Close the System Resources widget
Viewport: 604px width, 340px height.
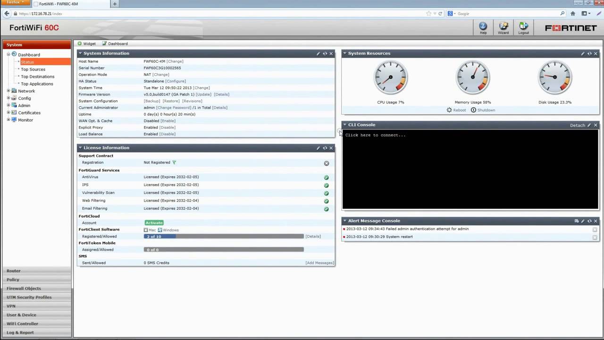596,53
